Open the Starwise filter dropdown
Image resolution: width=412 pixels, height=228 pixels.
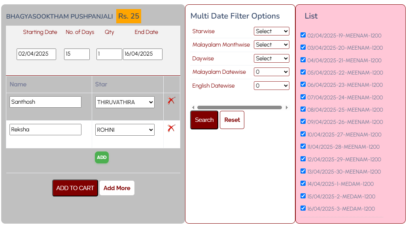tap(271, 31)
